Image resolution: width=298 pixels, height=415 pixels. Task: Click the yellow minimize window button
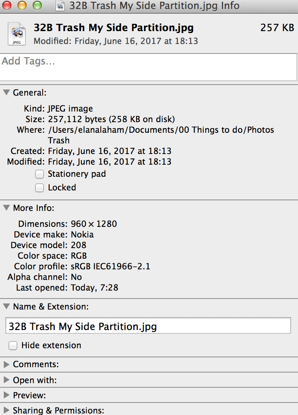click(x=22, y=5)
